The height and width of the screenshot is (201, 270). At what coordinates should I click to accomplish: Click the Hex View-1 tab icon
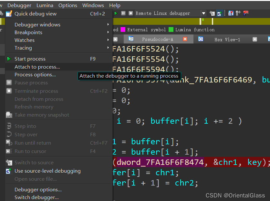coord(201,39)
